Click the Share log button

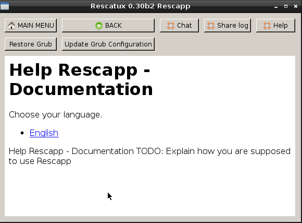[x=228, y=26]
